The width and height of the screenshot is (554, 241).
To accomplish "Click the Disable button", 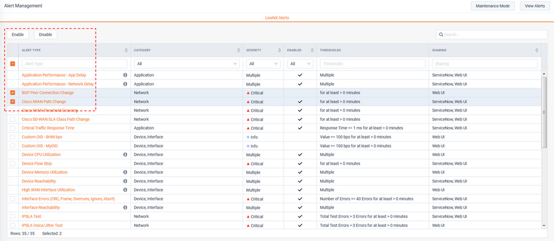I will click(x=45, y=35).
